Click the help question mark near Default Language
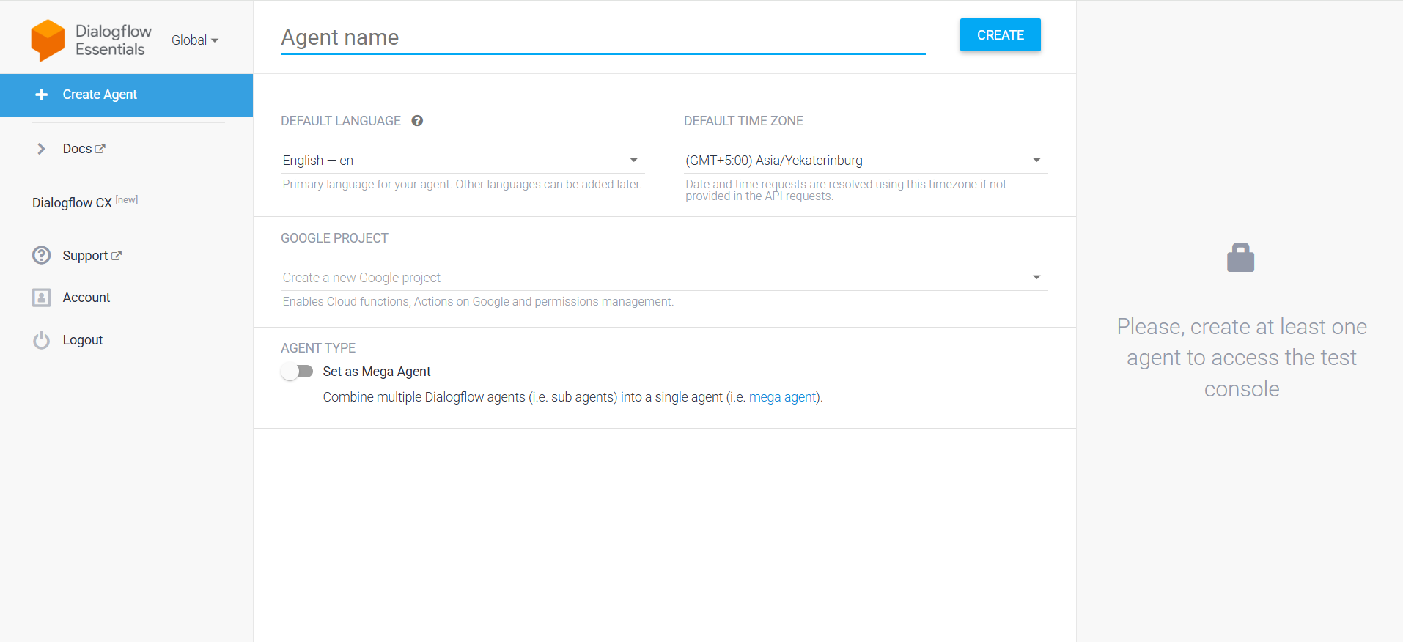 click(417, 121)
